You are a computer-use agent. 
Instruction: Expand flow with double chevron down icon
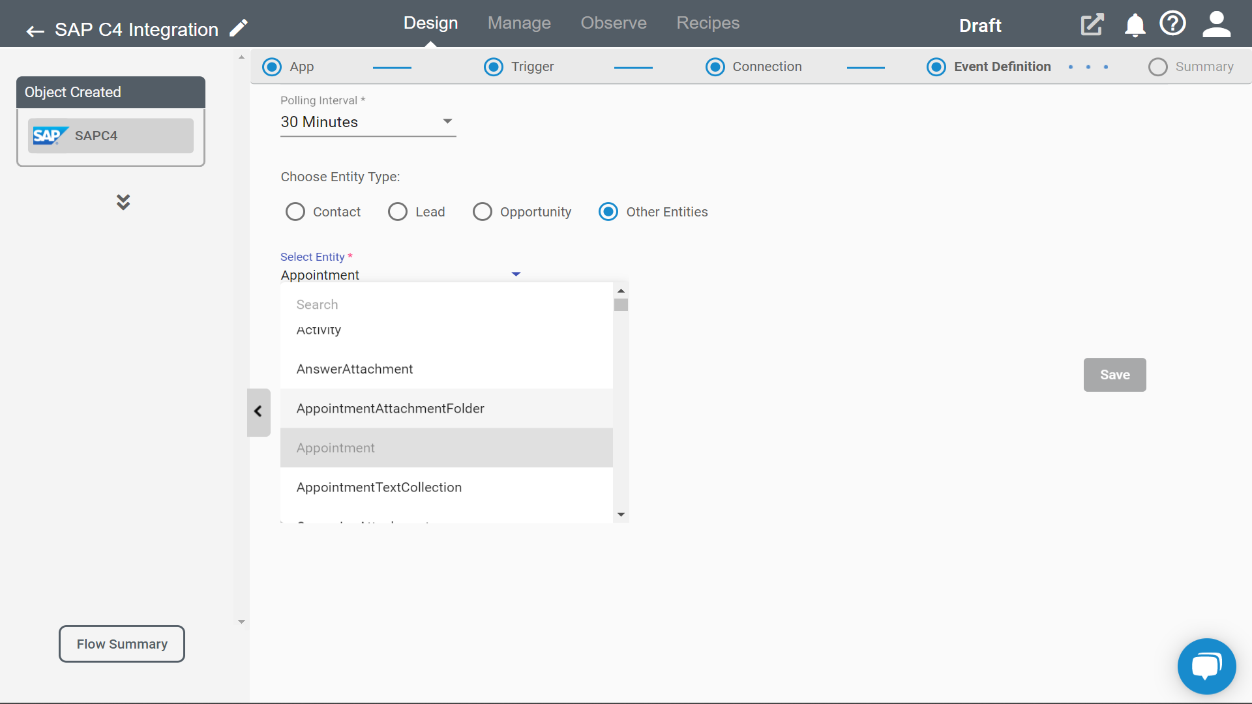tap(123, 201)
